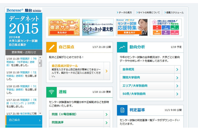Screen dimensions: 198x131
Task: Click the データネット 2015 title banner
Action: click(x=24, y=31)
